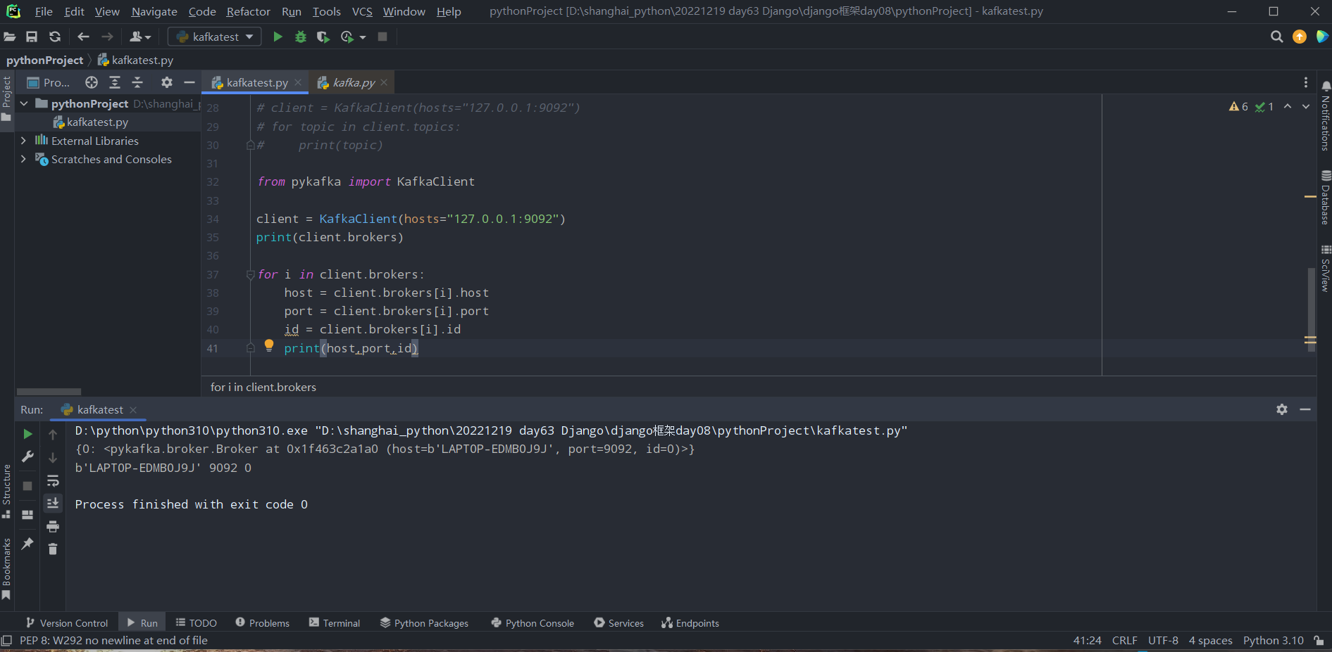Expand Scratches and Consoles node
Viewport: 1332px width, 652px height.
coord(23,159)
